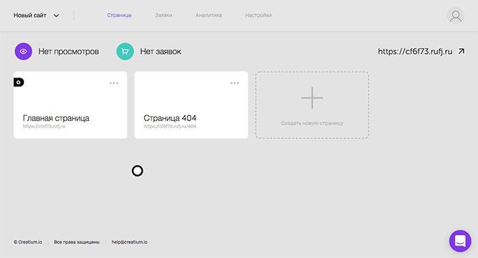Open the user profile avatar icon
The height and width of the screenshot is (258, 478).
point(455,16)
